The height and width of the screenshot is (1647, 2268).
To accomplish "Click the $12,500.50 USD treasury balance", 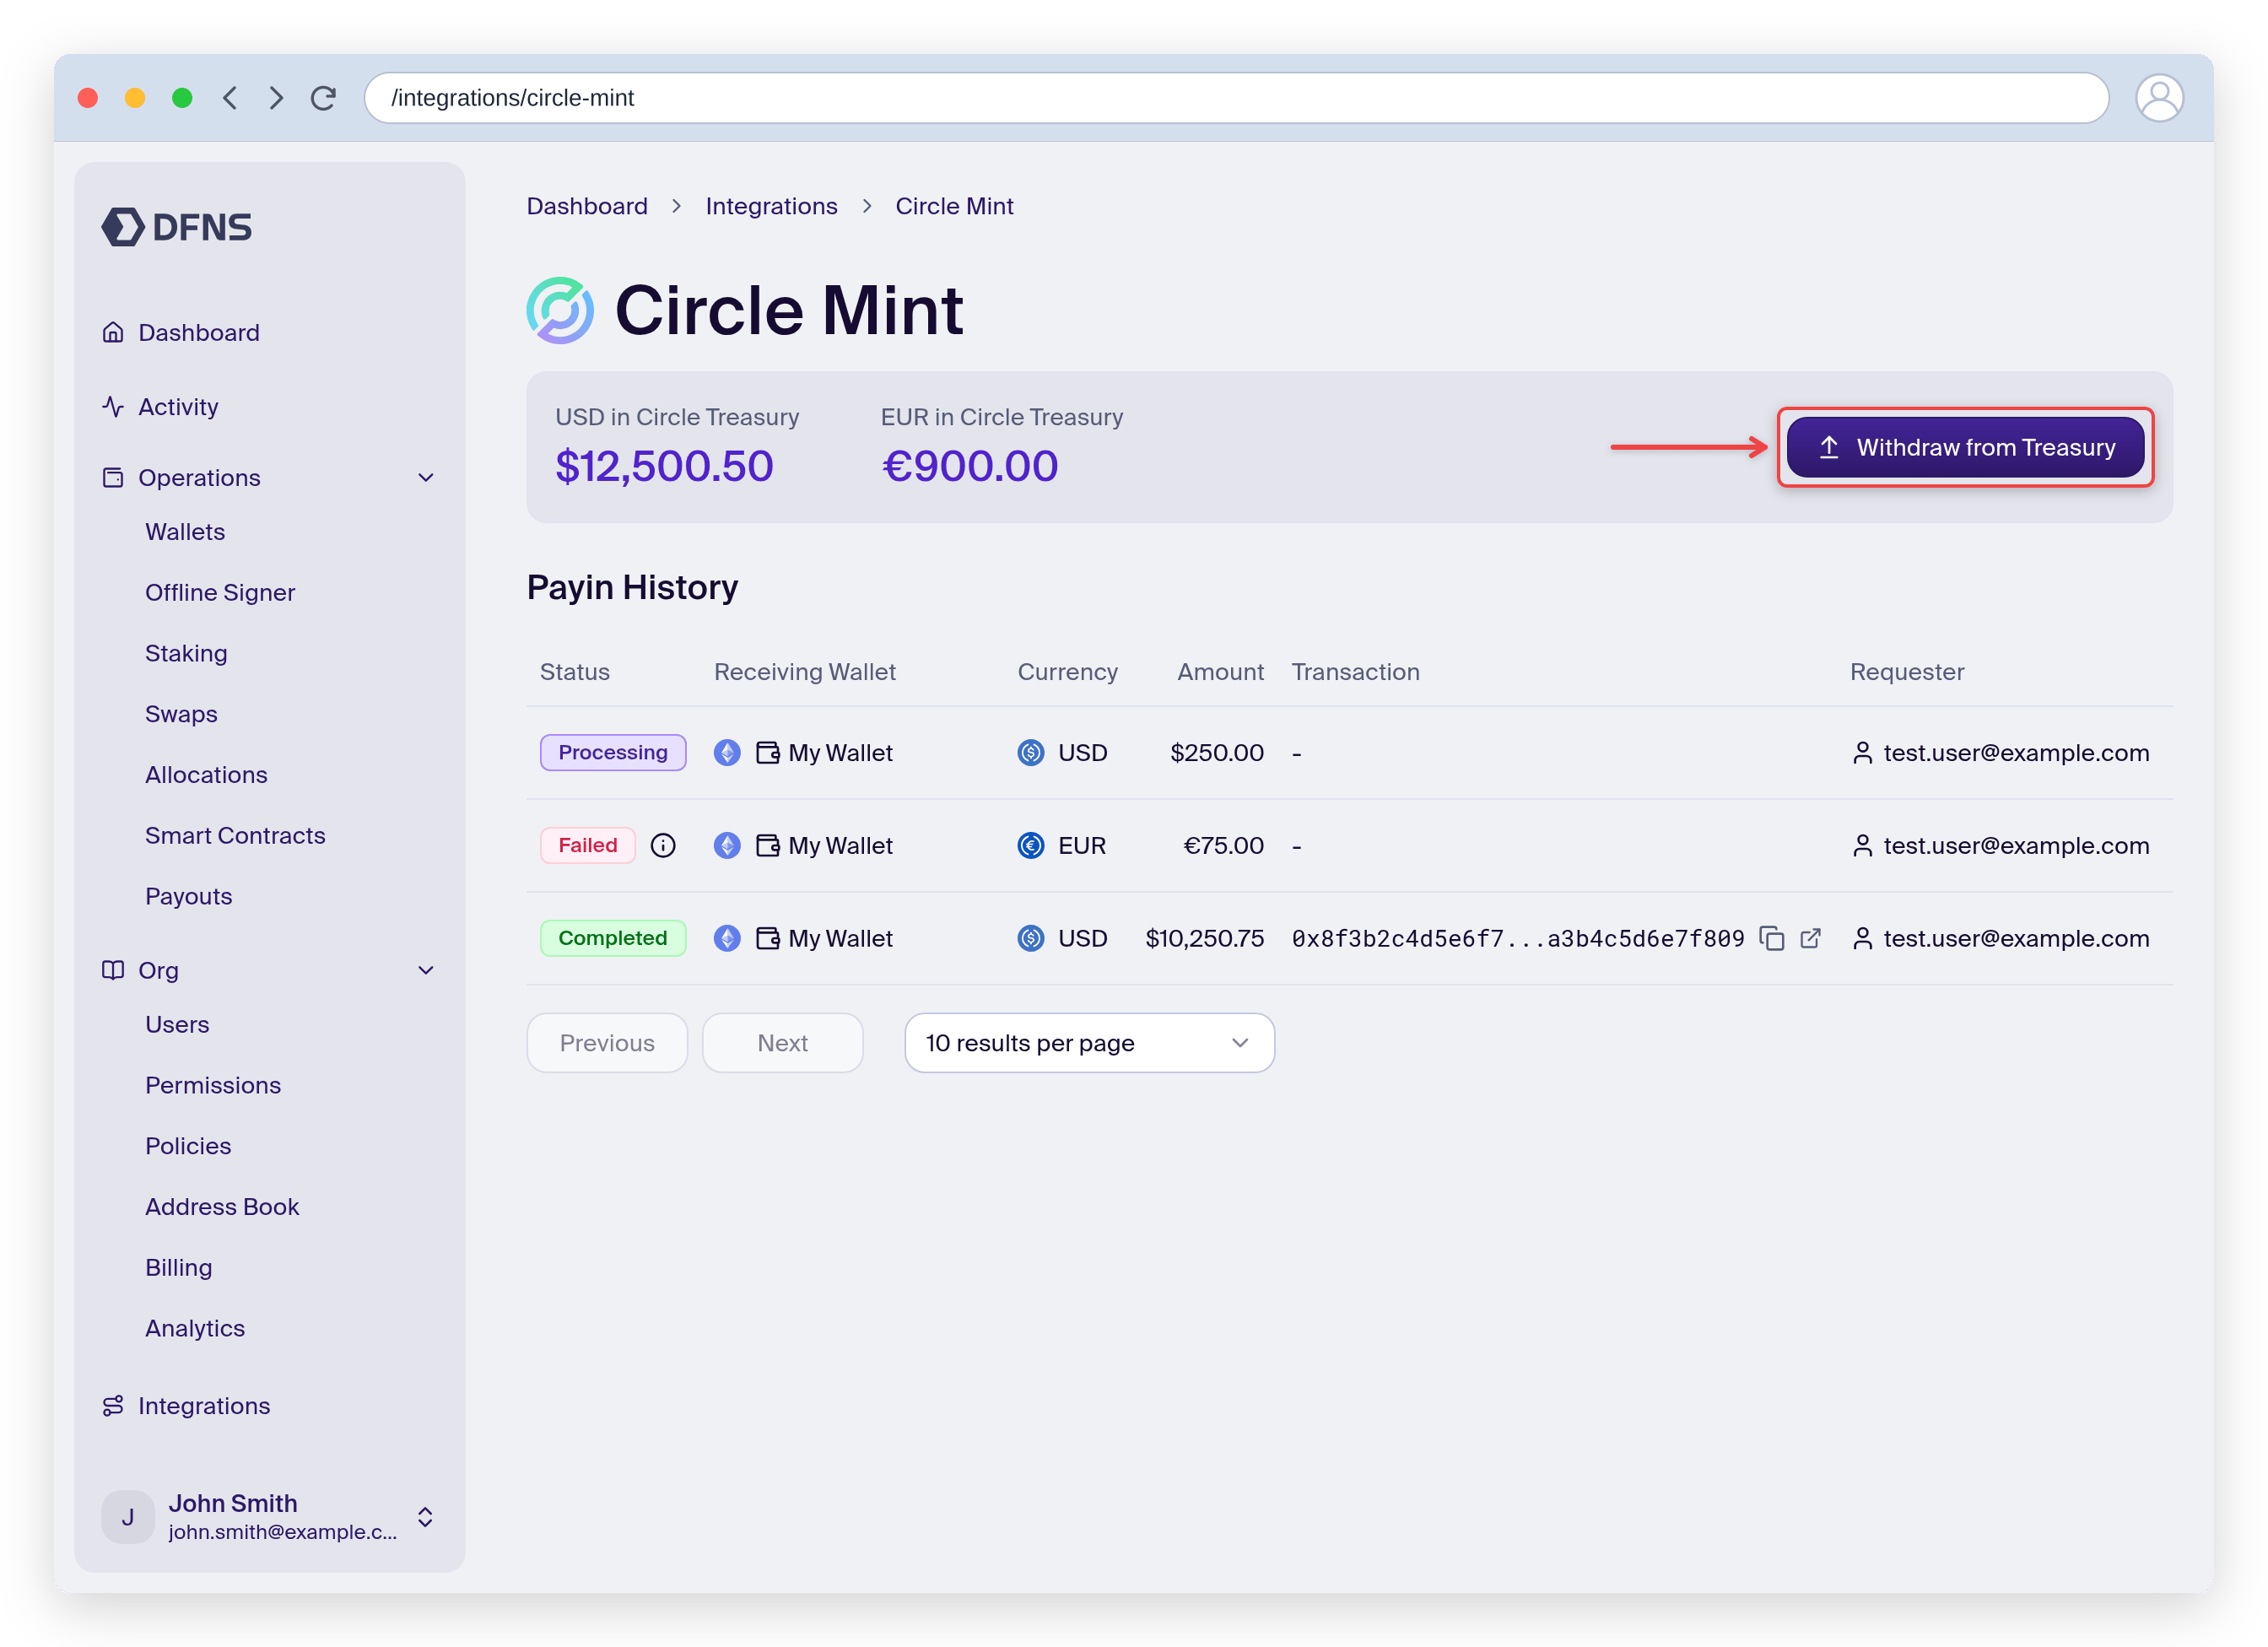I will click(664, 466).
